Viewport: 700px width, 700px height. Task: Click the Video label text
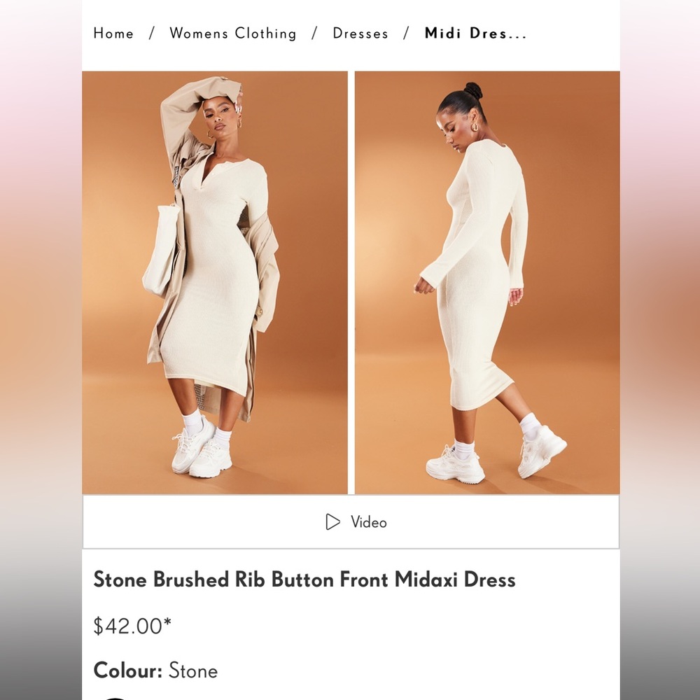pos(369,522)
